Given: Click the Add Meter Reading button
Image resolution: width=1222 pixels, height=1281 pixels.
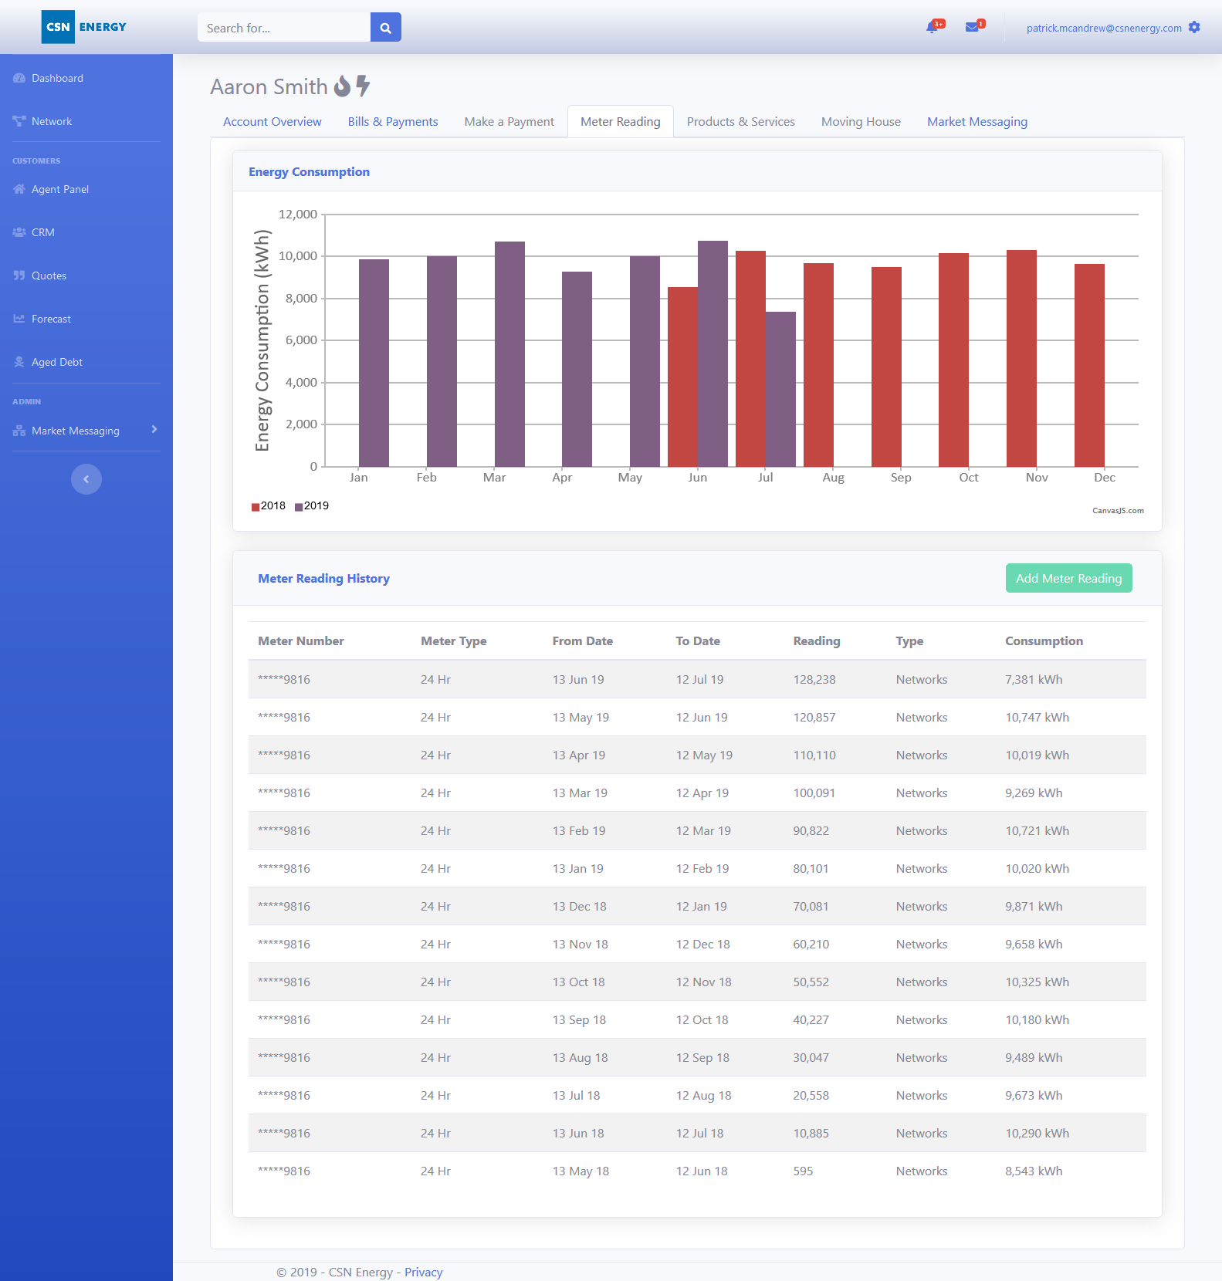Looking at the screenshot, I should (x=1068, y=578).
